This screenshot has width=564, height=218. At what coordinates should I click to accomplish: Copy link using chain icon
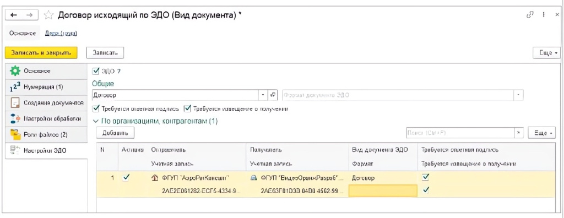(529, 15)
